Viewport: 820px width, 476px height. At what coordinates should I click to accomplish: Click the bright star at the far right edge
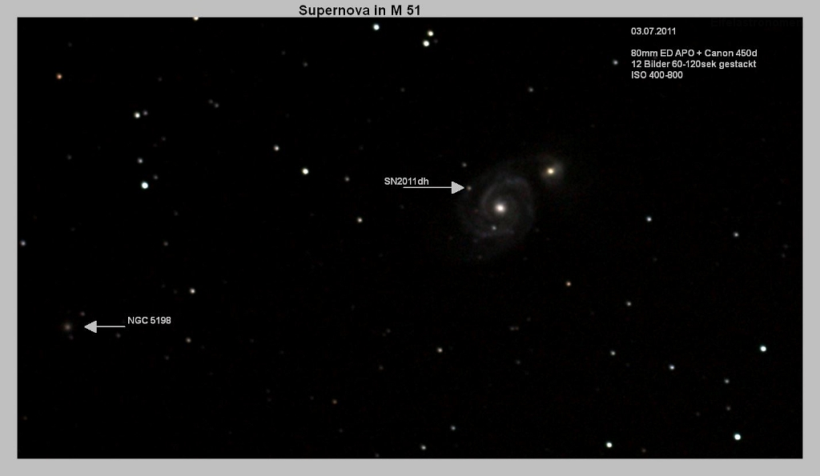coord(763,349)
